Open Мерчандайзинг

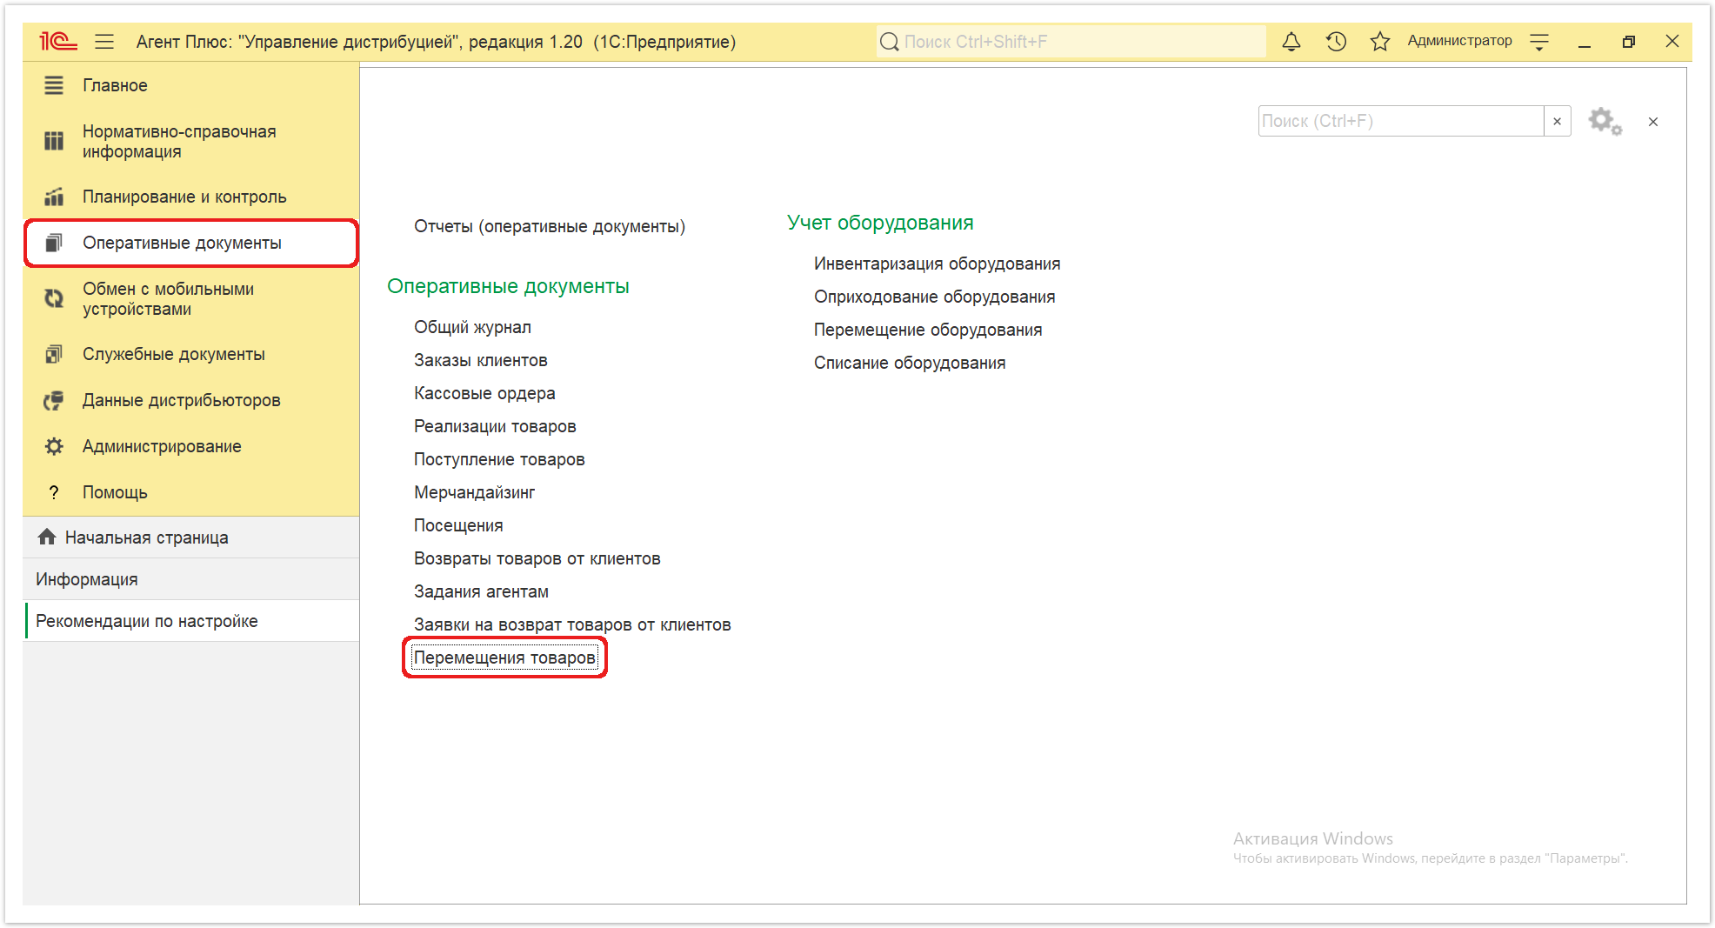[474, 492]
